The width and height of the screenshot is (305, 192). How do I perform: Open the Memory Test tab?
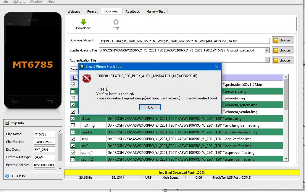coord(155,12)
